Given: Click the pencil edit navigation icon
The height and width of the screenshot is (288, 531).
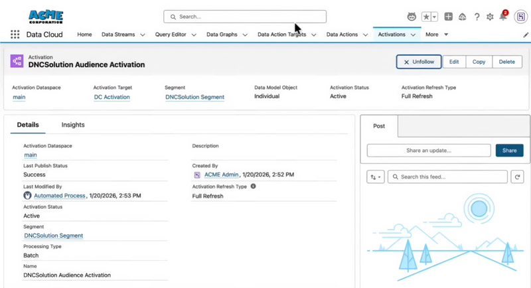Looking at the screenshot, I should pos(526,35).
